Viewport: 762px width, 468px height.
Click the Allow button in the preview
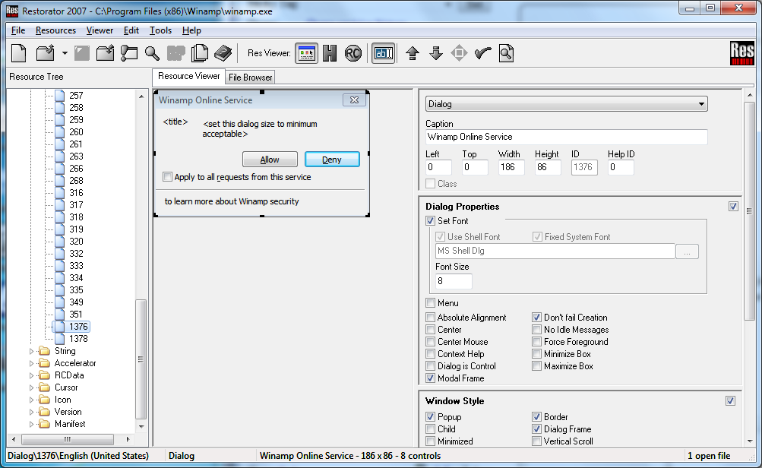click(x=270, y=160)
